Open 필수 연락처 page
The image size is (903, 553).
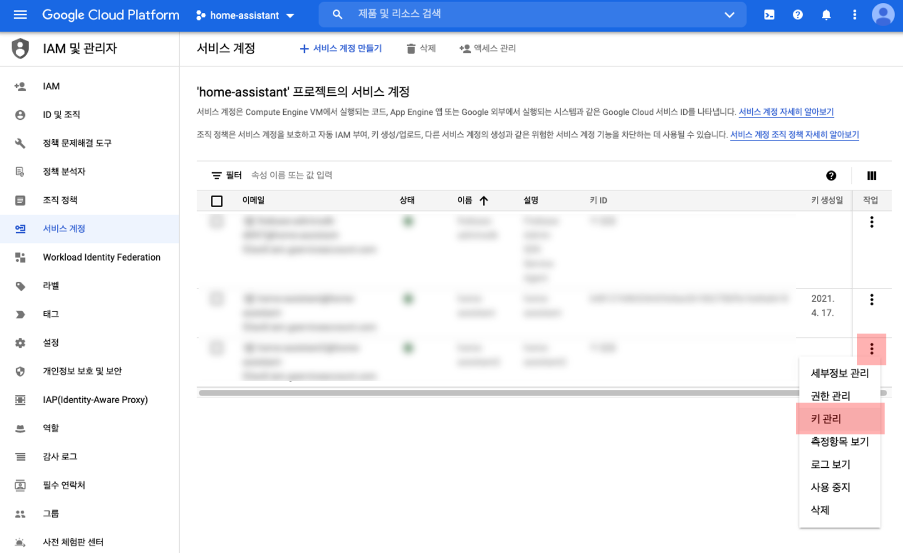(90, 485)
